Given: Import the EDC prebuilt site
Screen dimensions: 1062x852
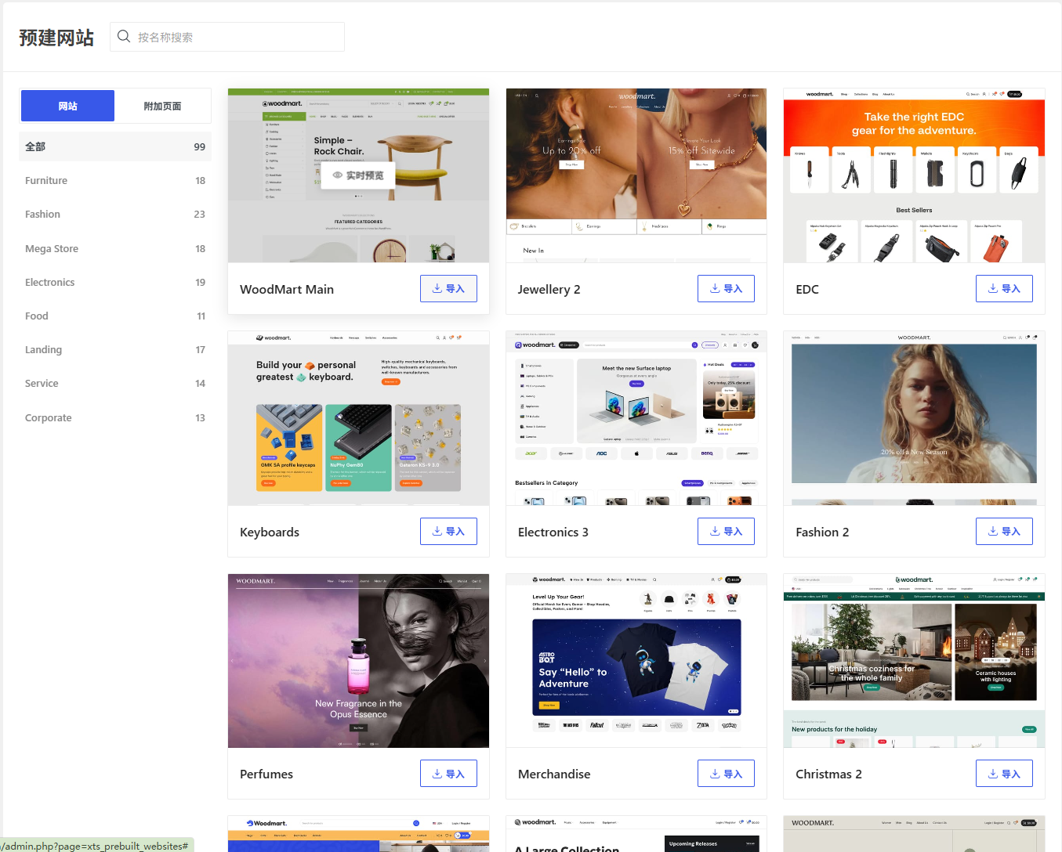Looking at the screenshot, I should coord(1004,289).
